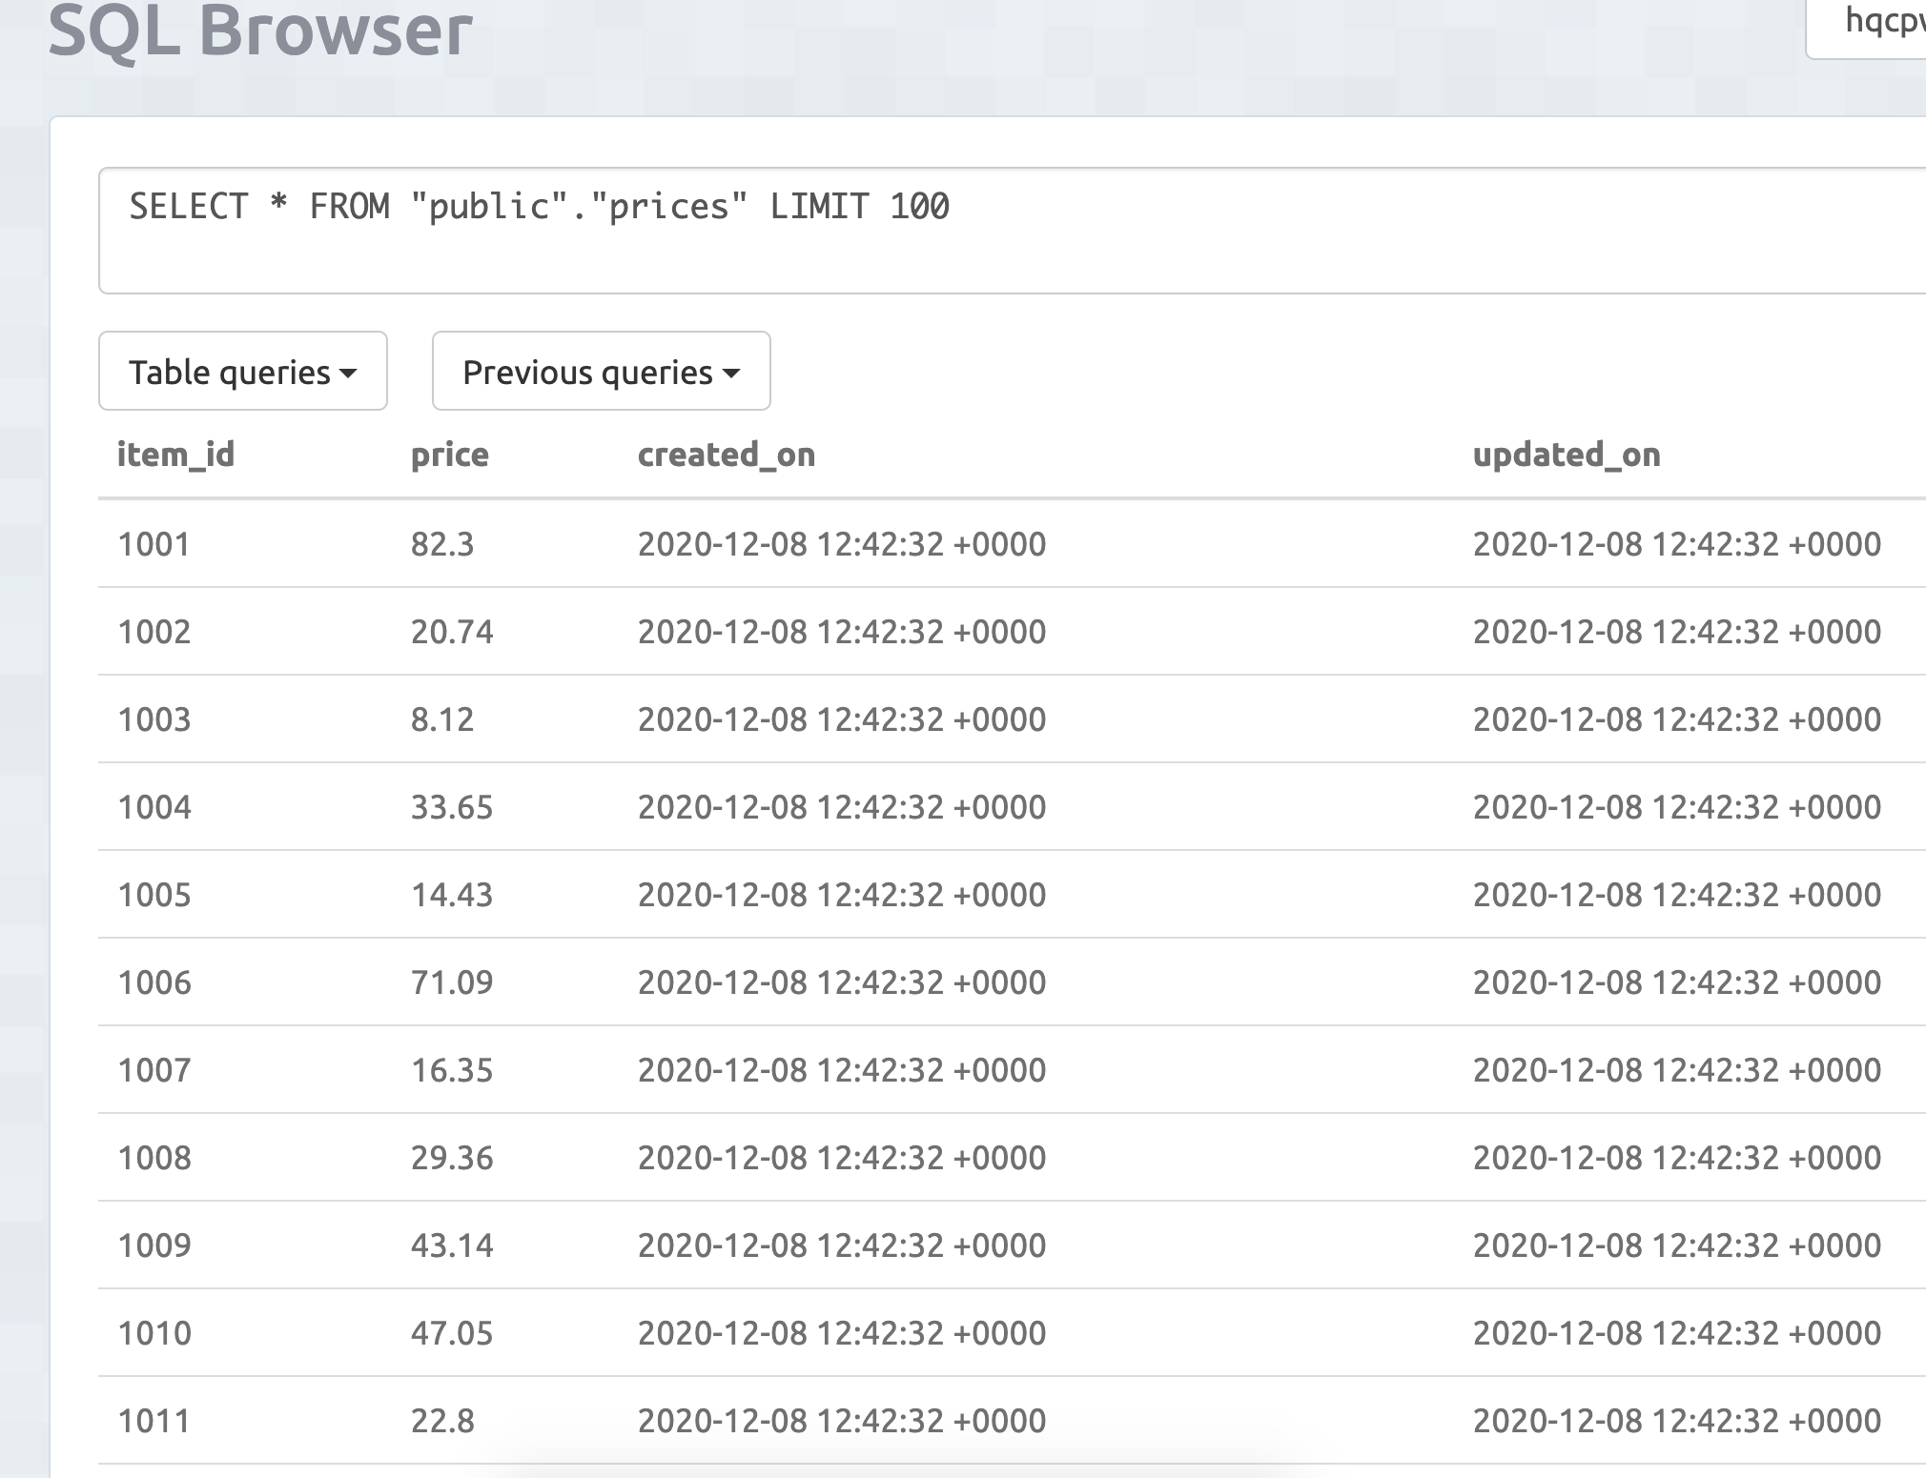Screen dimensions: 1926x1478
Task: Select the item_id 1008 cell
Action: (154, 1158)
